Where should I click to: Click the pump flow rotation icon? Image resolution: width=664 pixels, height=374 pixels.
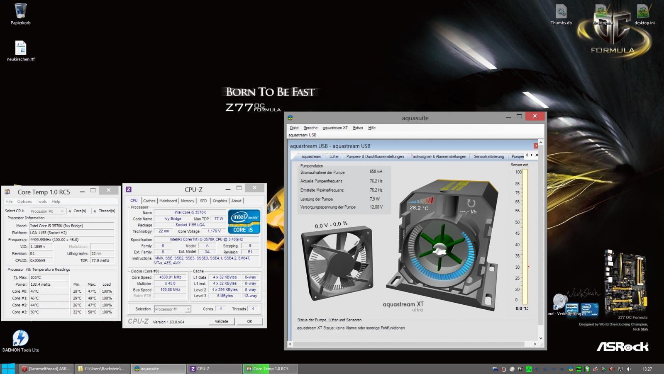pyautogui.click(x=471, y=203)
